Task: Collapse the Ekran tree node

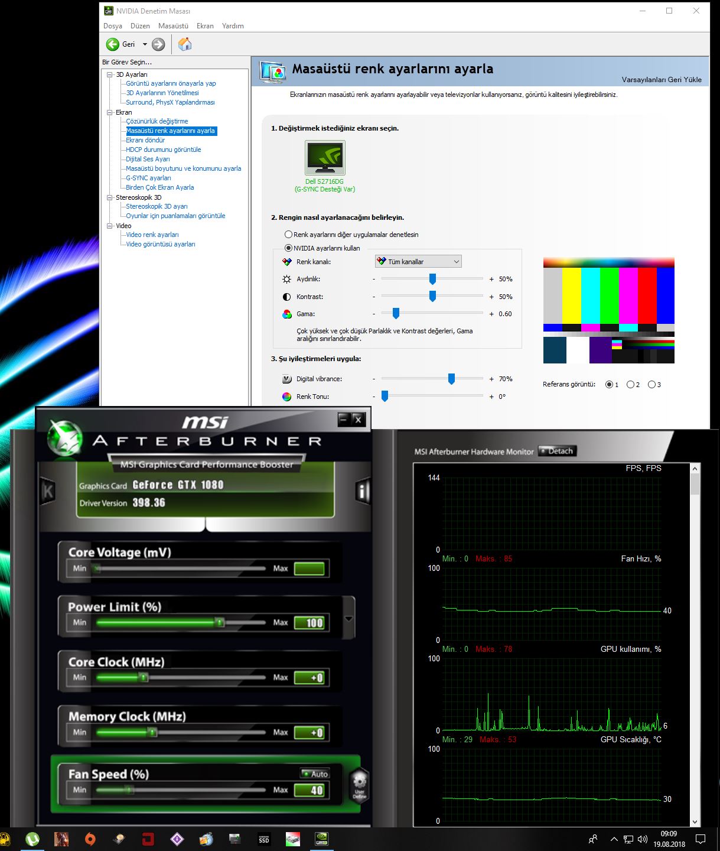Action: pos(109,112)
